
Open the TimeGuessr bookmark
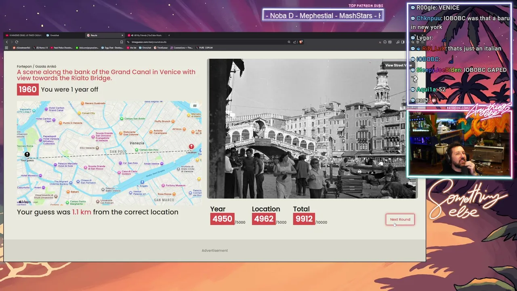(161, 48)
